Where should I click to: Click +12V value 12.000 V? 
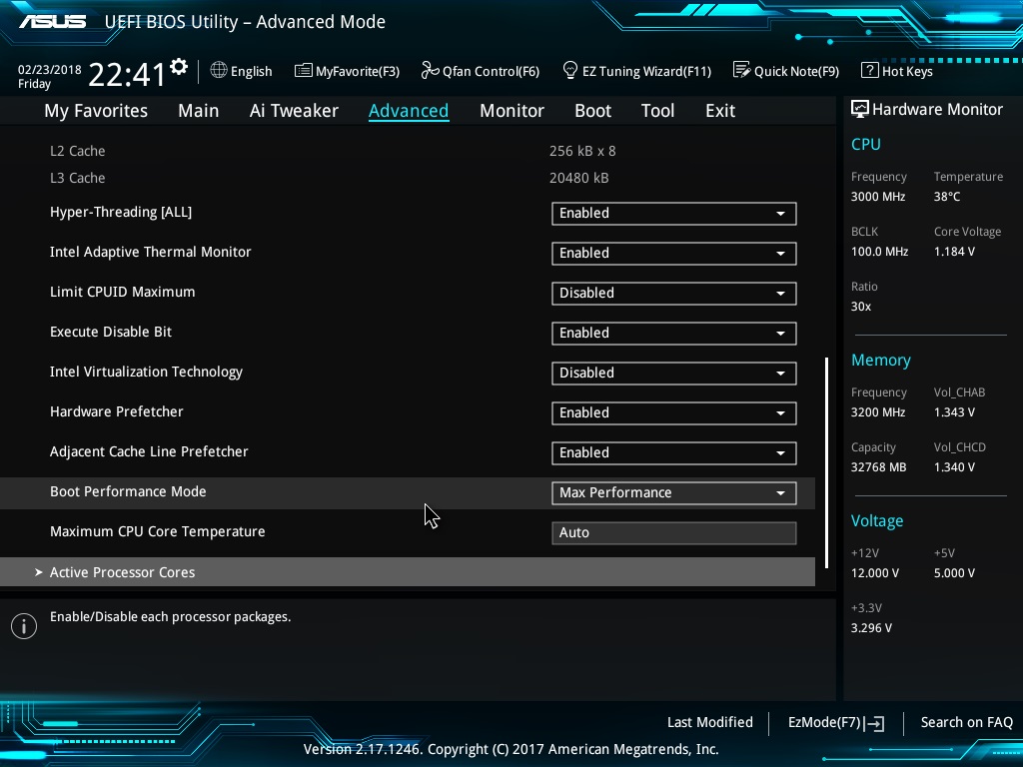pos(875,572)
